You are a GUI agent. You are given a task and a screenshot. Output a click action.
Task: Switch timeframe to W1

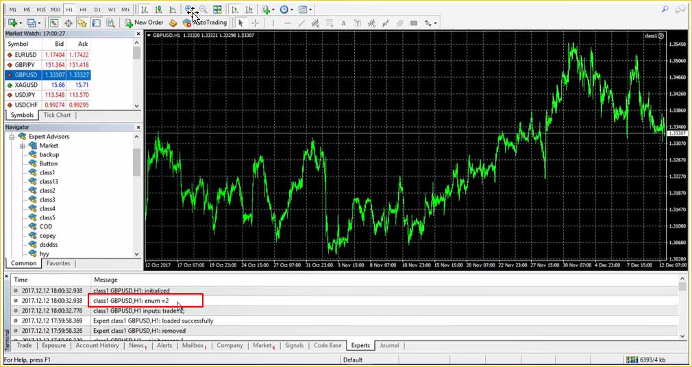(x=112, y=10)
